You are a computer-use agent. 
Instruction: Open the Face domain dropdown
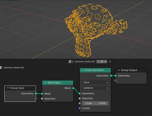[x=95, y=82]
